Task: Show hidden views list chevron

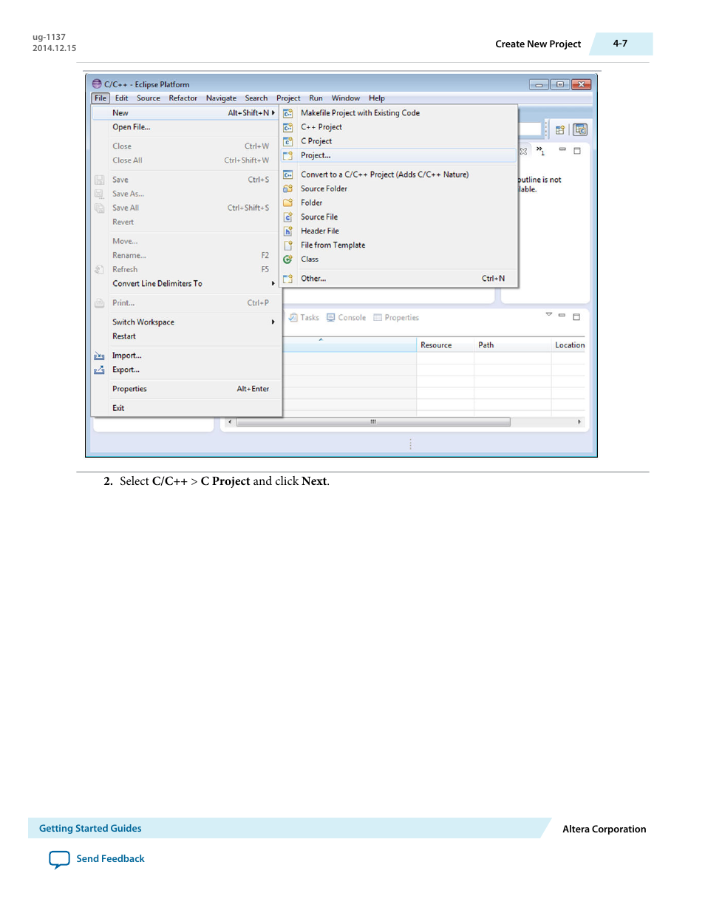Action: tap(541, 151)
